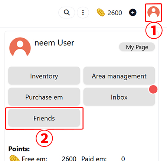This screenshot has height=161, width=167.
Task: Open the three-dot more options menu
Action: click(83, 12)
